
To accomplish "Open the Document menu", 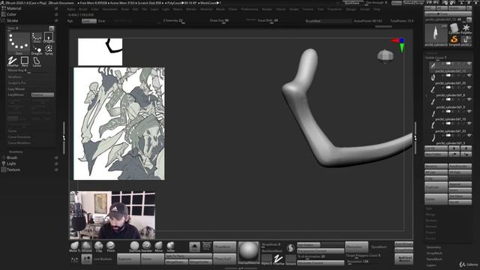I will point(110,9).
